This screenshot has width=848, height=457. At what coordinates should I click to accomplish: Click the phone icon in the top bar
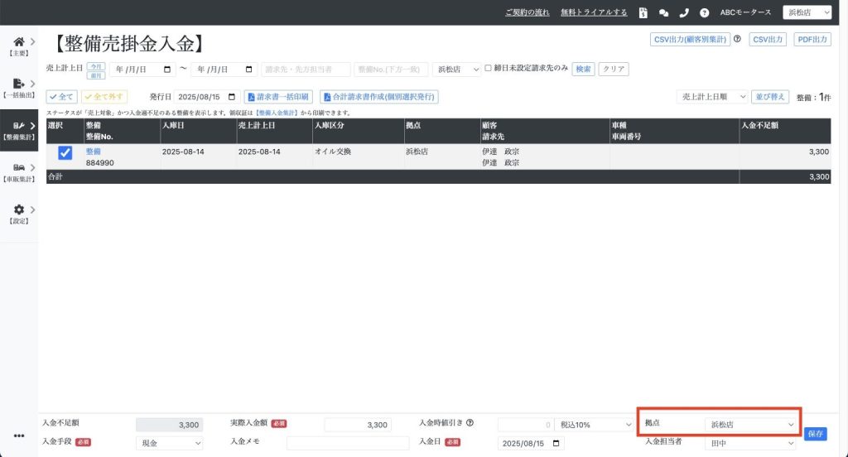click(x=683, y=12)
